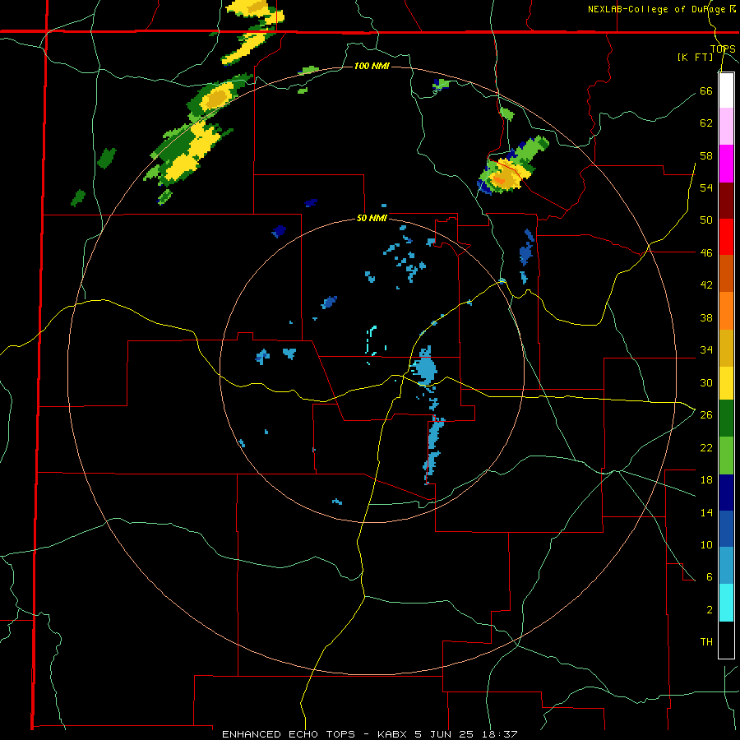Select the light blue legend swatch
Viewport: 740px width, 740px height.
pos(726,565)
